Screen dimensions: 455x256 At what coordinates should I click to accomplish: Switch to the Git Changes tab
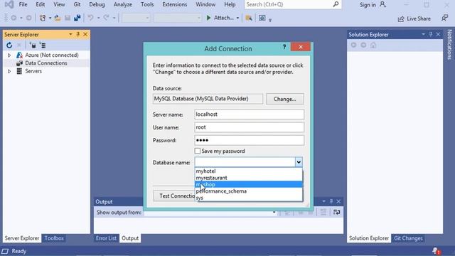(x=408, y=238)
